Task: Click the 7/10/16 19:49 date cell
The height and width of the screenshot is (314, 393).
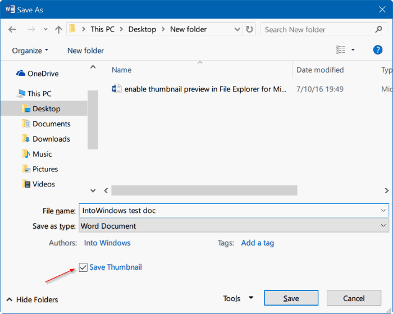Action: [x=320, y=89]
